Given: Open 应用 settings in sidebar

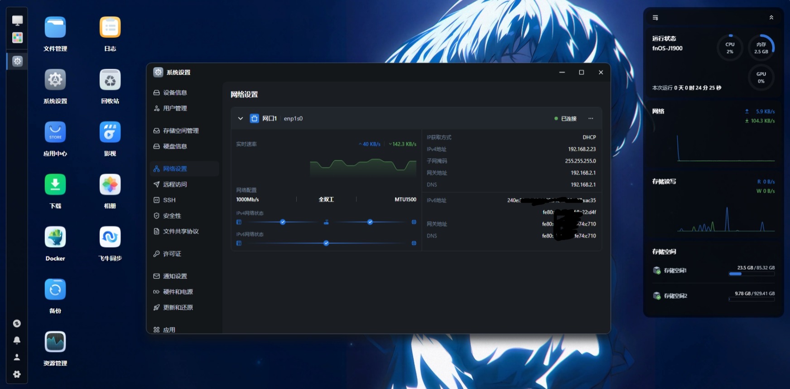Looking at the screenshot, I should pos(184,330).
